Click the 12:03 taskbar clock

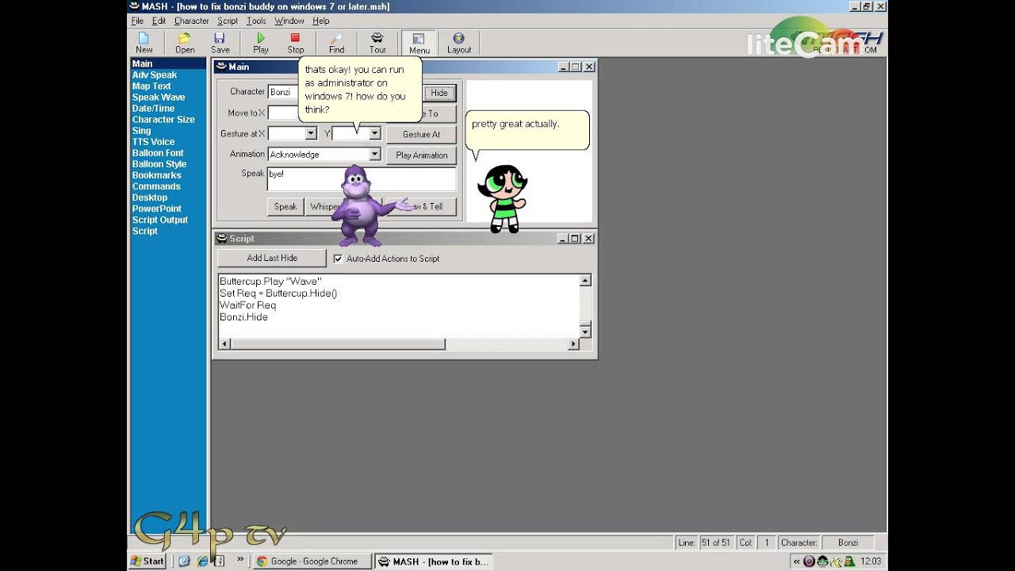pos(871,561)
